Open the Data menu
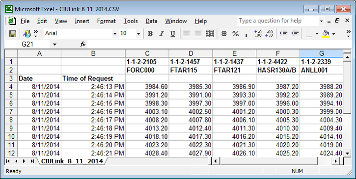 click(x=151, y=21)
